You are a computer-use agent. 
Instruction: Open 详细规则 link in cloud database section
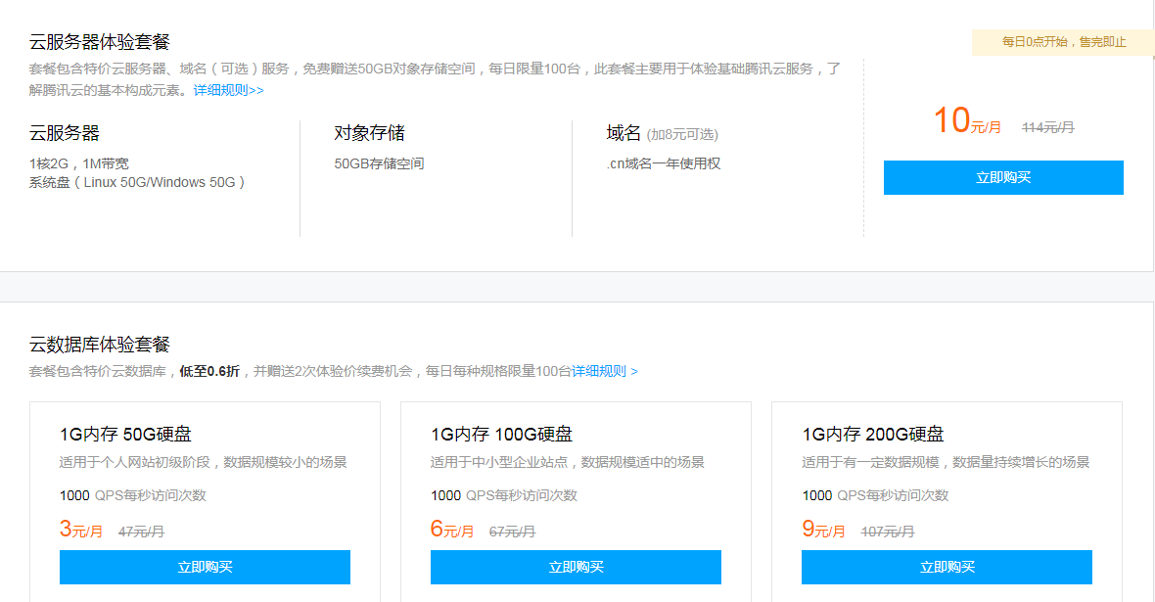point(604,371)
